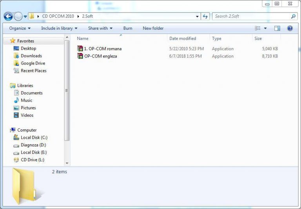Create a New folder
The height and width of the screenshot is (209, 301).
153,29
